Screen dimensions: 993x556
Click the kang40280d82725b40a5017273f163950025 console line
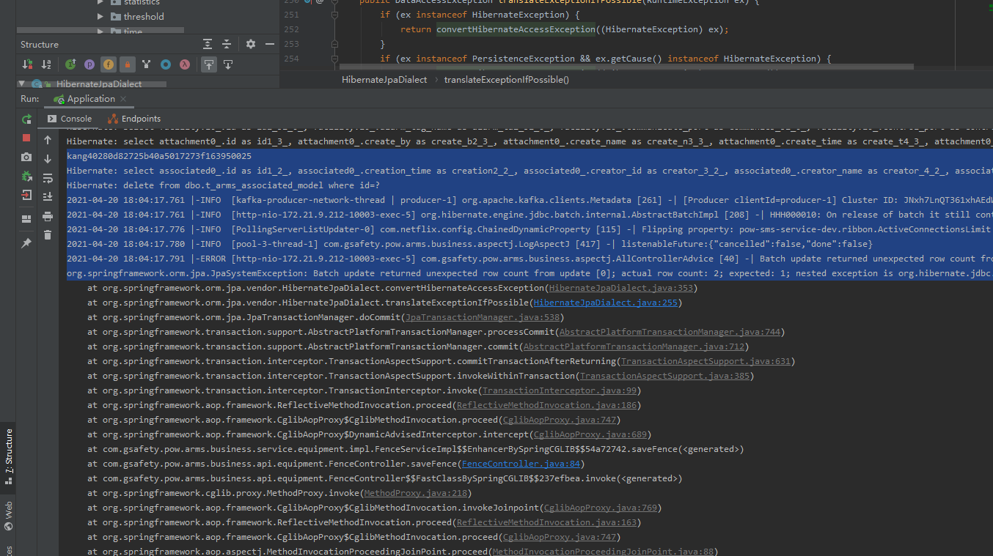159,156
